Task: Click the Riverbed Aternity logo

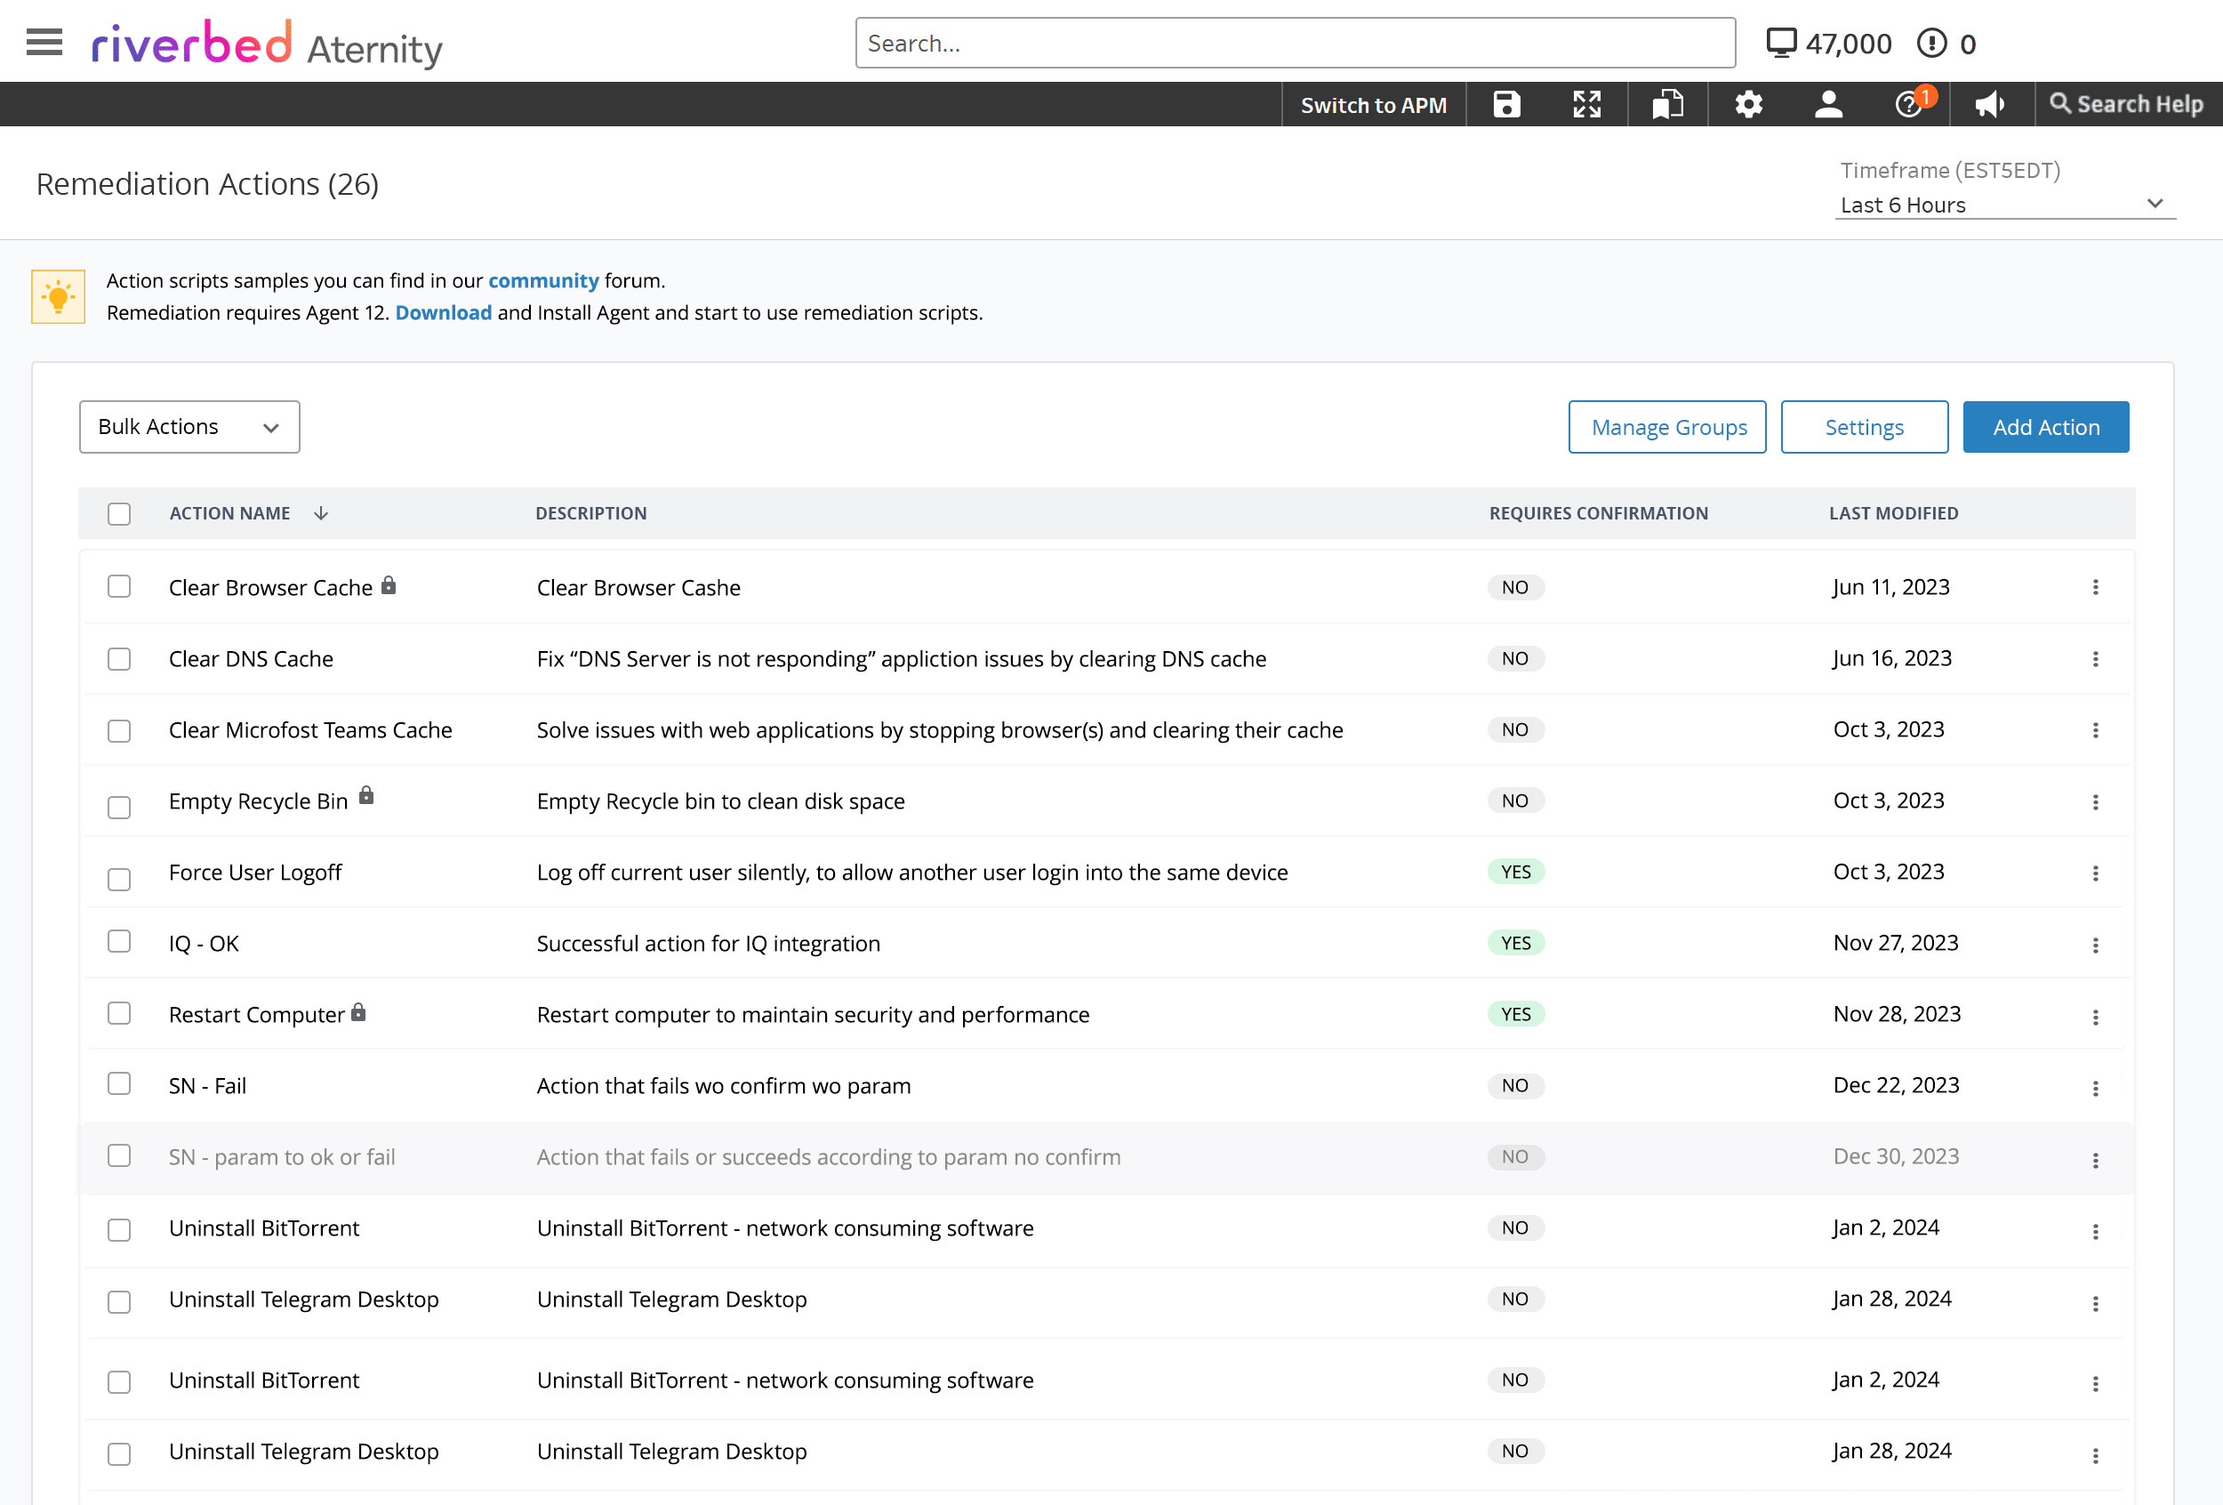Action: (x=267, y=44)
